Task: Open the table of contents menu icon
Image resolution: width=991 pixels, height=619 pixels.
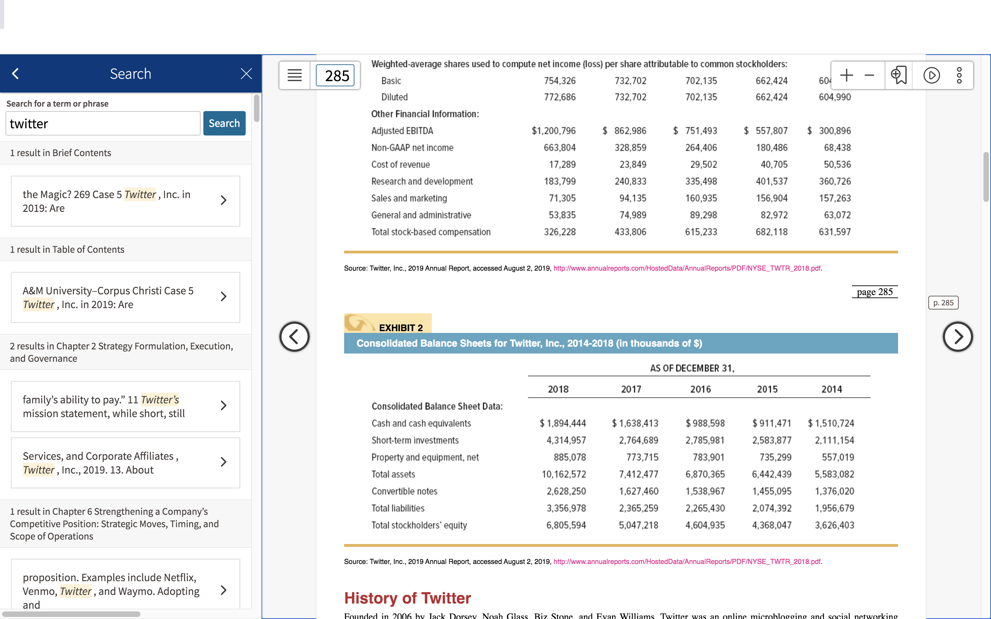Action: click(295, 75)
